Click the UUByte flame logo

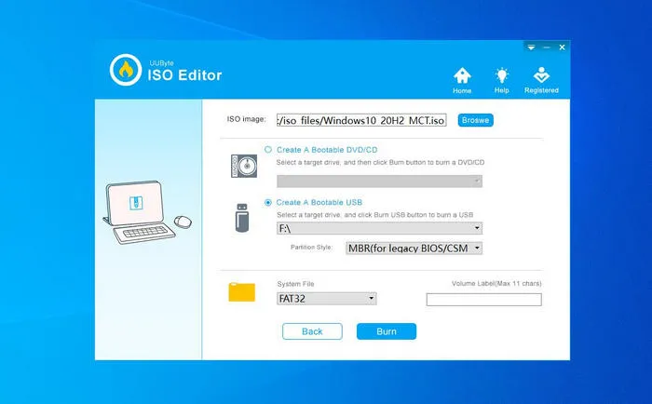(126, 70)
